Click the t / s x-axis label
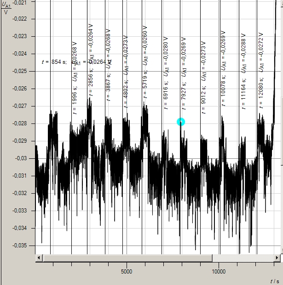The width and height of the screenshot is (283, 285). (x=274, y=280)
